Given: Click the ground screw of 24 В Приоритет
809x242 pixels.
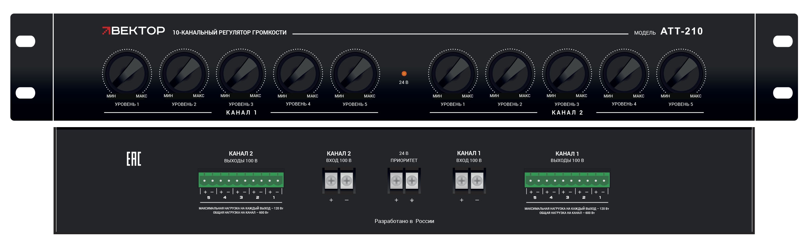Looking at the screenshot, I should coord(412,181).
